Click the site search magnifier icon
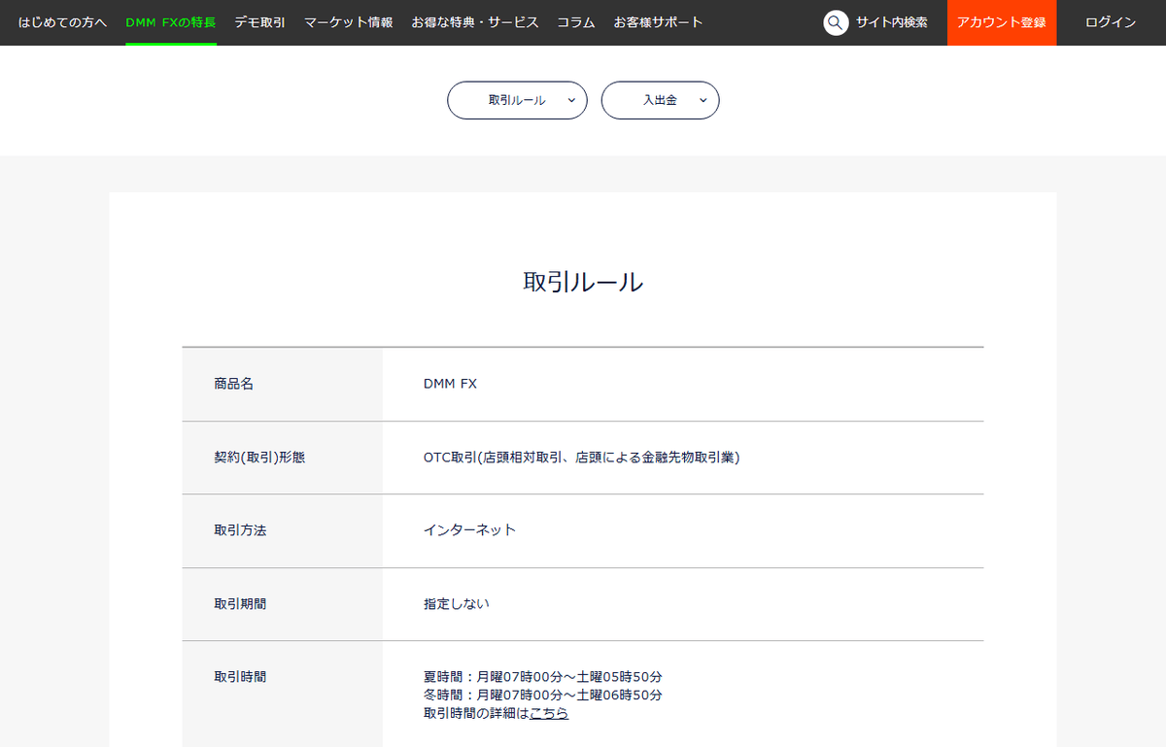Viewport: 1166px width, 747px height. 836,22
